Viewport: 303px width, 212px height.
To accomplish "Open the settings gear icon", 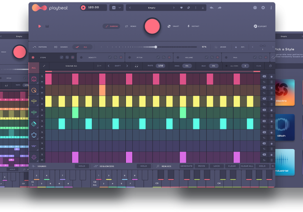I will [263, 8].
